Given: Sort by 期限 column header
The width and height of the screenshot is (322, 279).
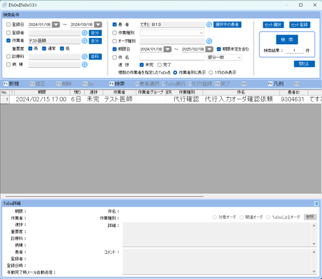Looking at the screenshot, I should click(x=42, y=92).
